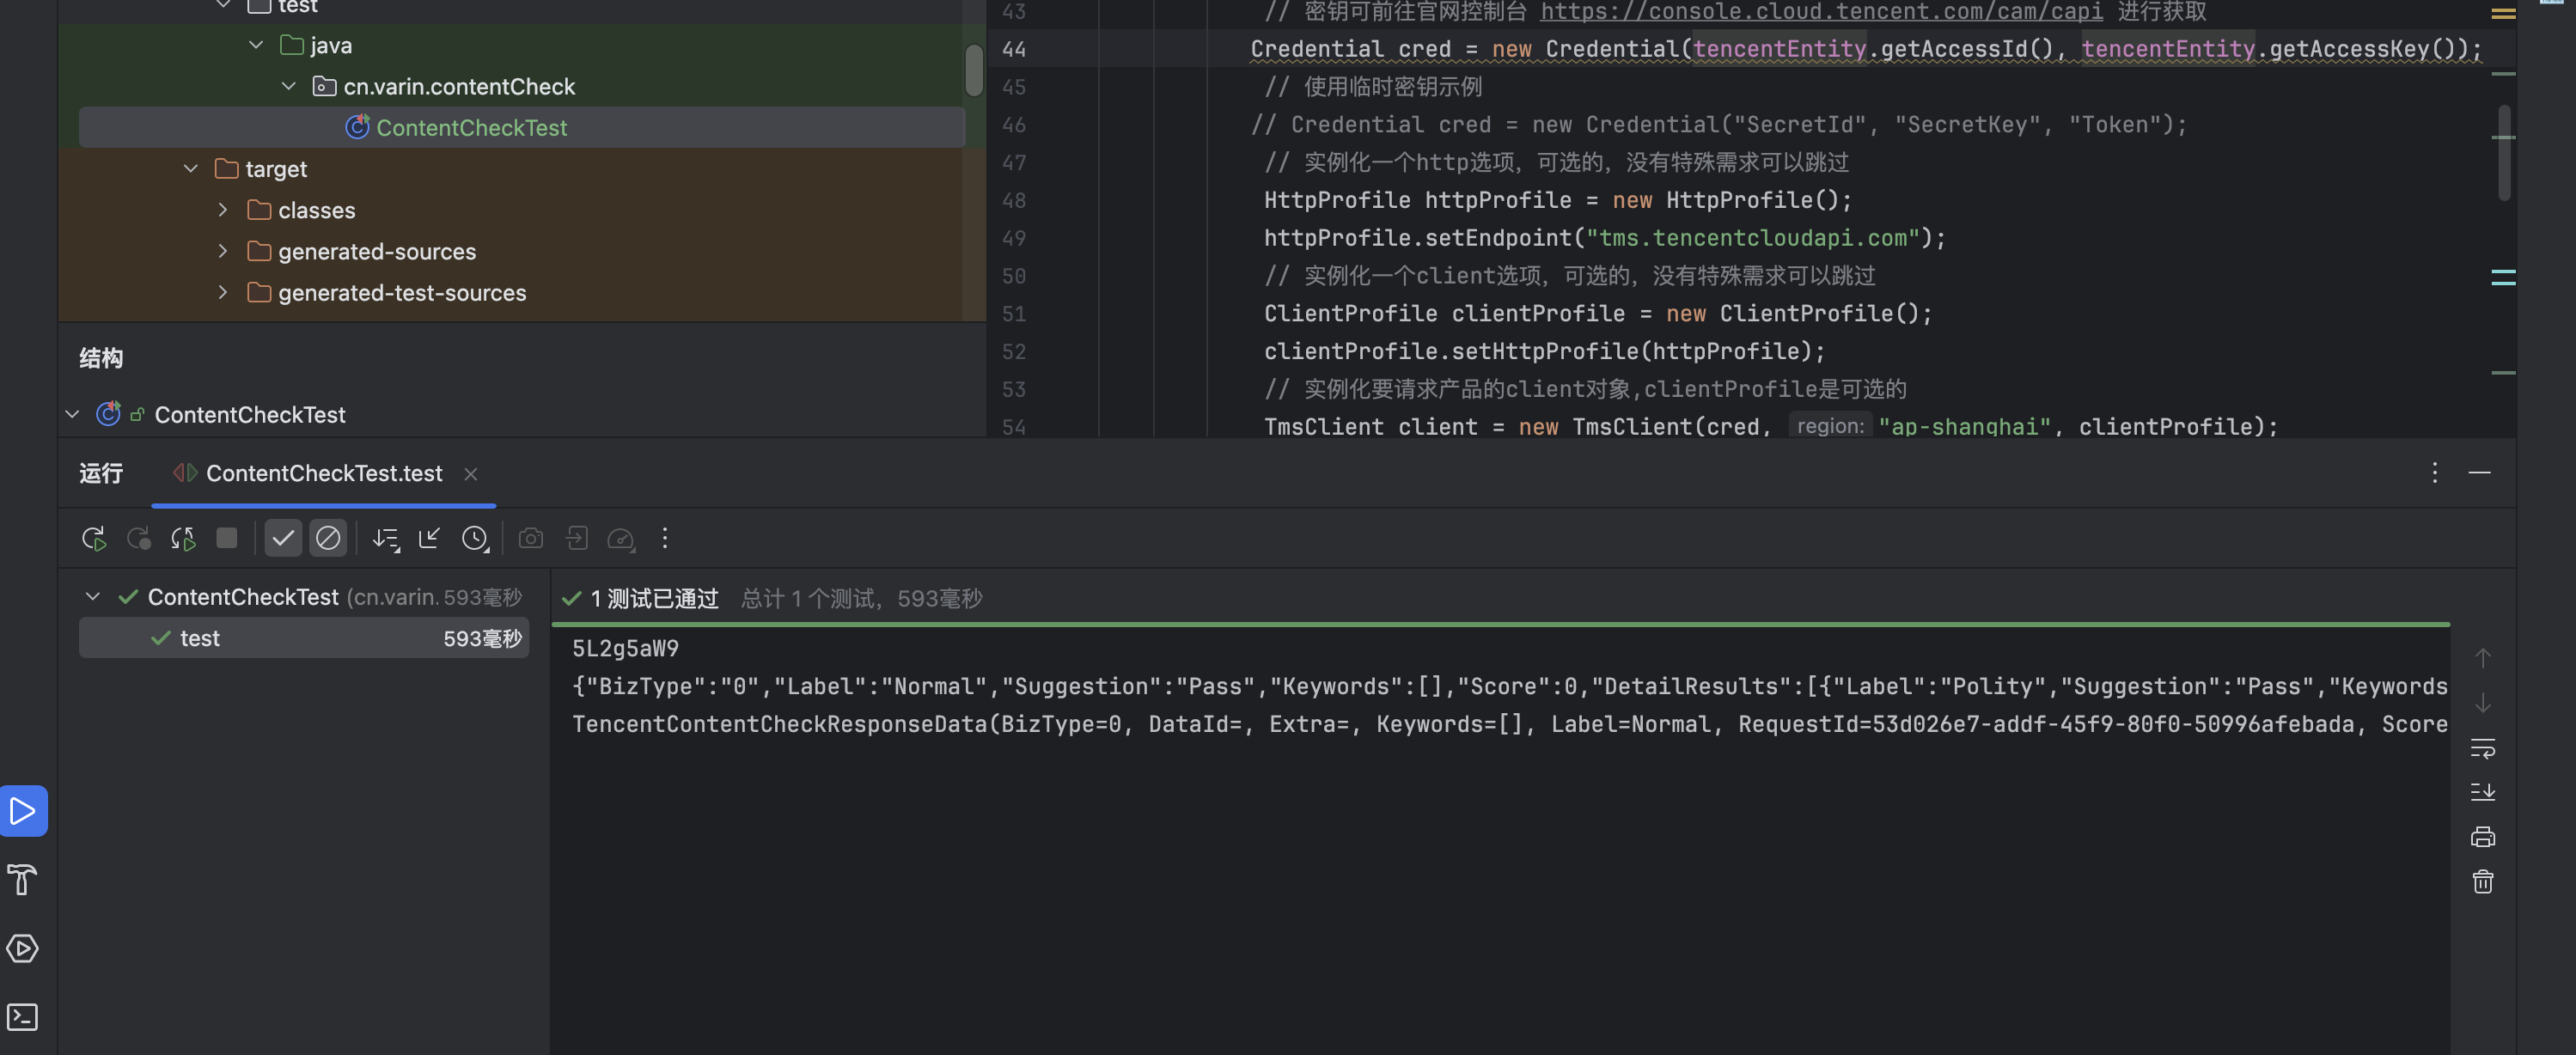Open test history clock icon
The width and height of the screenshot is (2576, 1055).
(x=474, y=539)
